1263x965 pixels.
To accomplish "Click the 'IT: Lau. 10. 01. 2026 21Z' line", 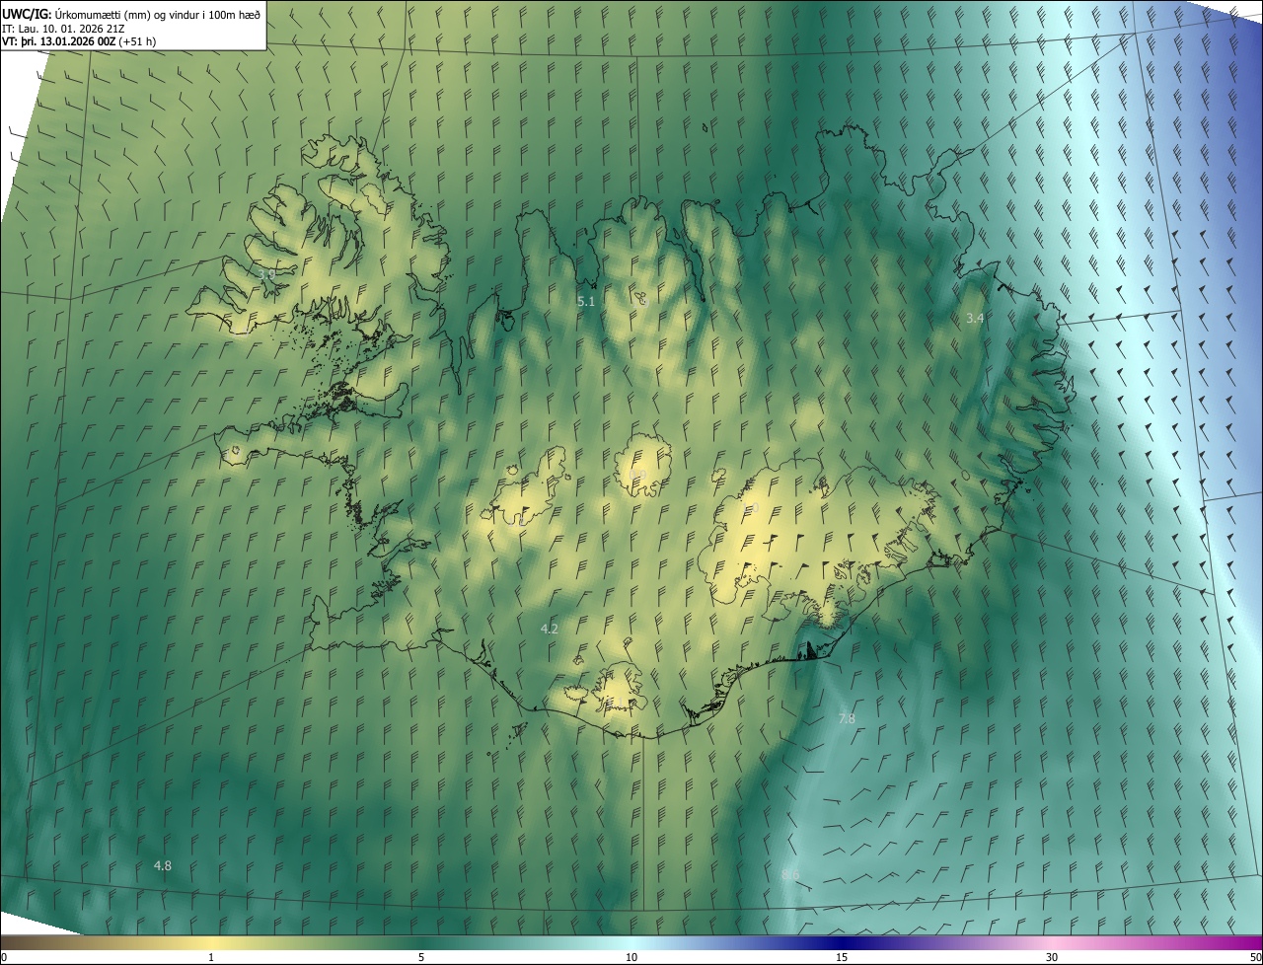I will [x=63, y=28].
